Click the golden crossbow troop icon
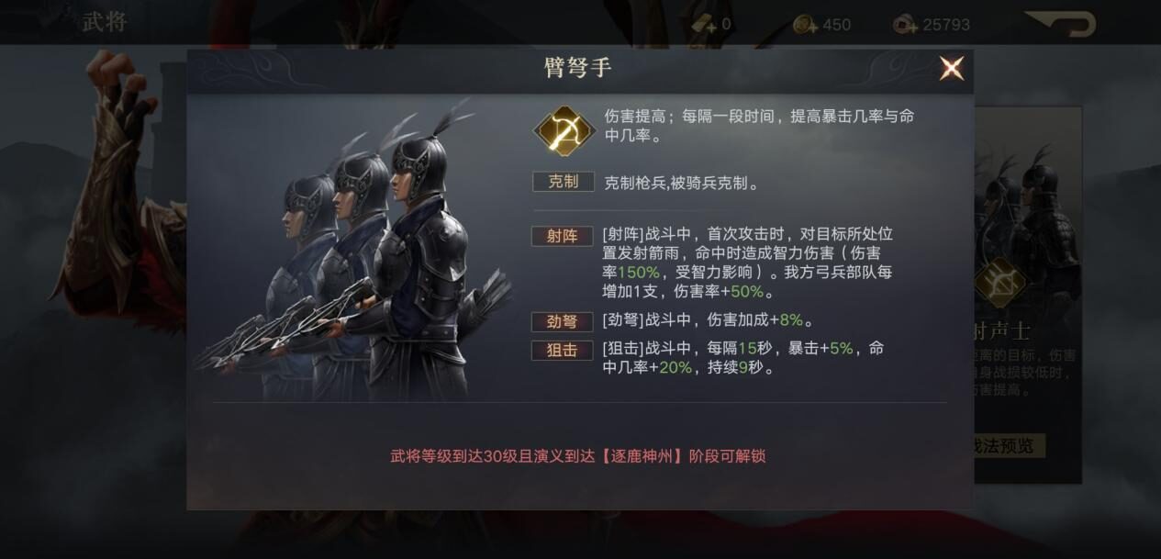The height and width of the screenshot is (559, 1161). pyautogui.click(x=564, y=130)
